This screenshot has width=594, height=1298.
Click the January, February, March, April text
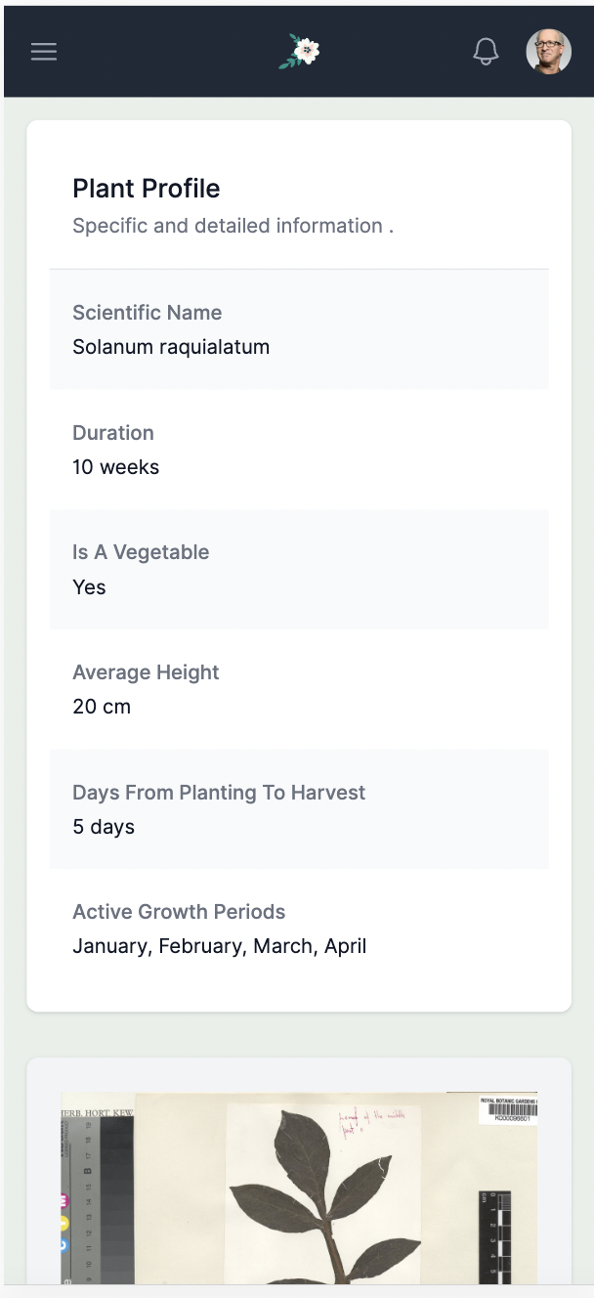coord(220,946)
